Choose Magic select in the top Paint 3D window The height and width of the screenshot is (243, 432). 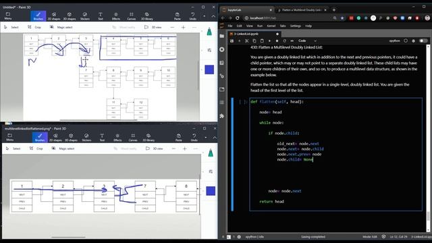click(x=61, y=27)
